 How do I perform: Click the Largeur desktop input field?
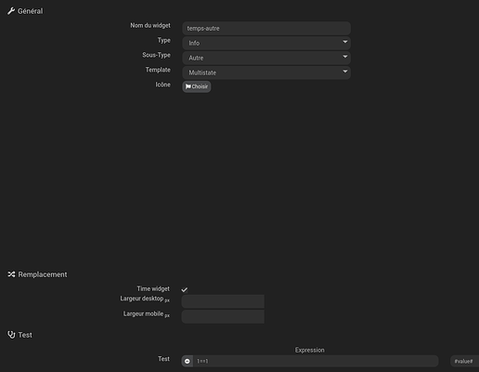pos(223,301)
